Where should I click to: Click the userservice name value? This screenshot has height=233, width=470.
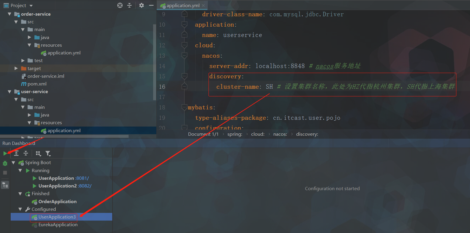point(243,35)
